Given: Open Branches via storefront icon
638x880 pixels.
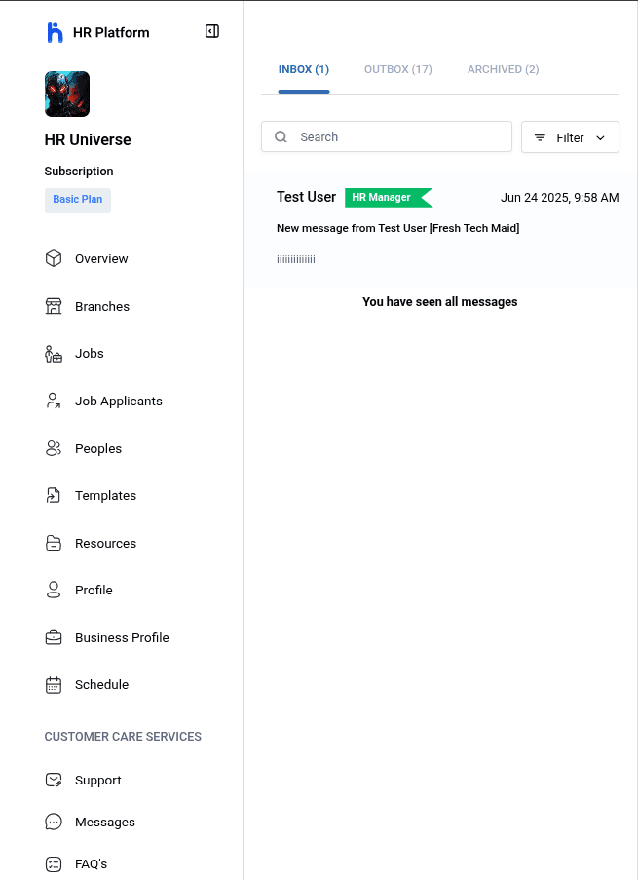Looking at the screenshot, I should (x=54, y=306).
